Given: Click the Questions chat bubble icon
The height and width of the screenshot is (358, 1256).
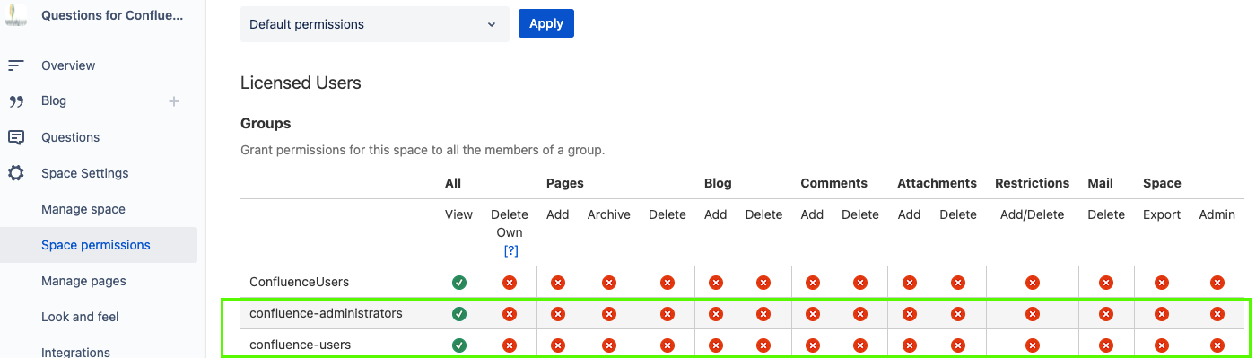Looking at the screenshot, I should click(15, 137).
